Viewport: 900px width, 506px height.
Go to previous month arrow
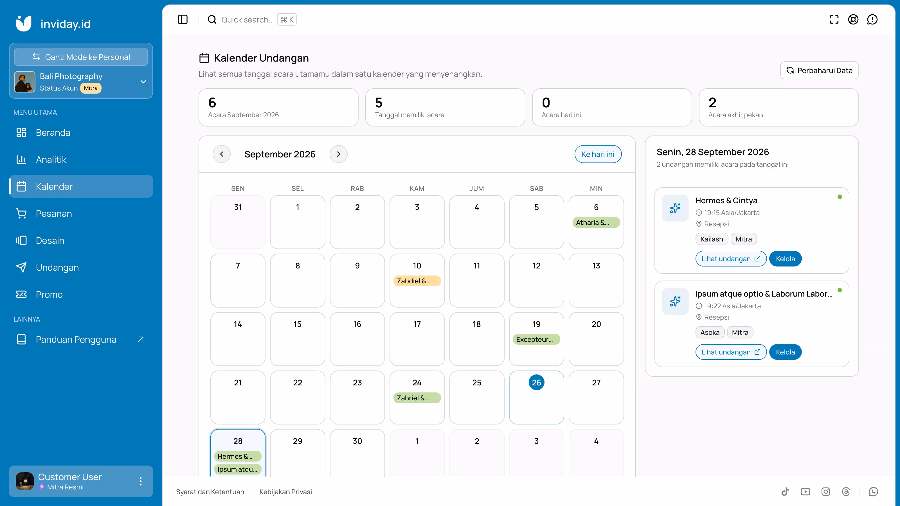click(x=222, y=154)
